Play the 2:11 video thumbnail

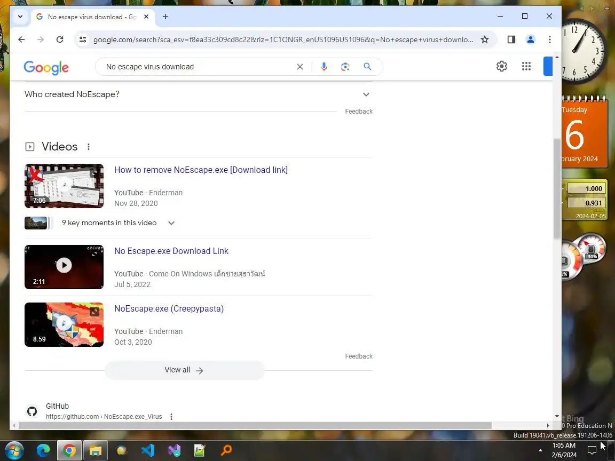point(64,267)
